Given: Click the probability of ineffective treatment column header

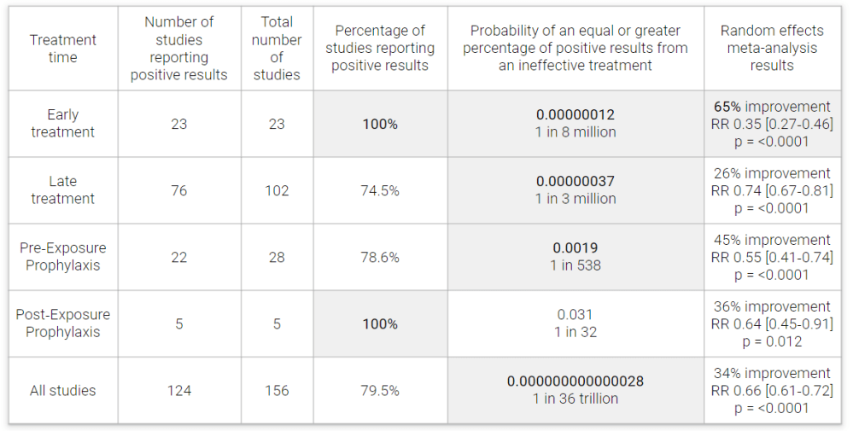Looking at the screenshot, I should point(575,49).
